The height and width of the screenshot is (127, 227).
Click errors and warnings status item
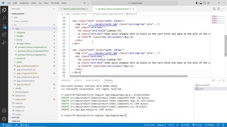[24, 125]
